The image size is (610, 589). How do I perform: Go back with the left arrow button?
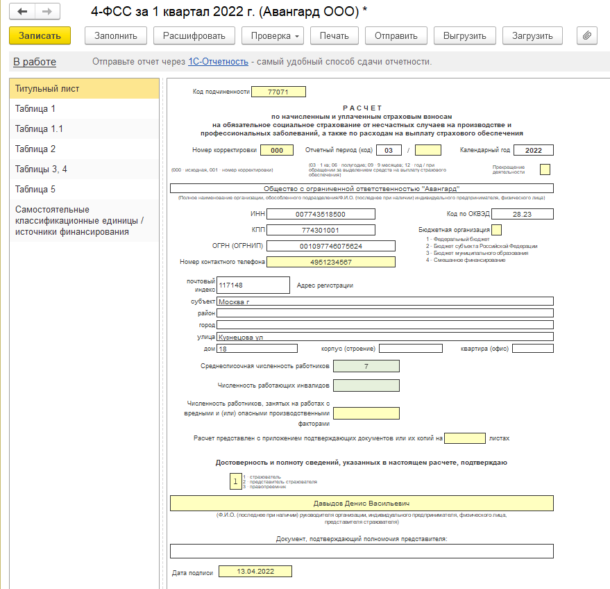pos(22,11)
